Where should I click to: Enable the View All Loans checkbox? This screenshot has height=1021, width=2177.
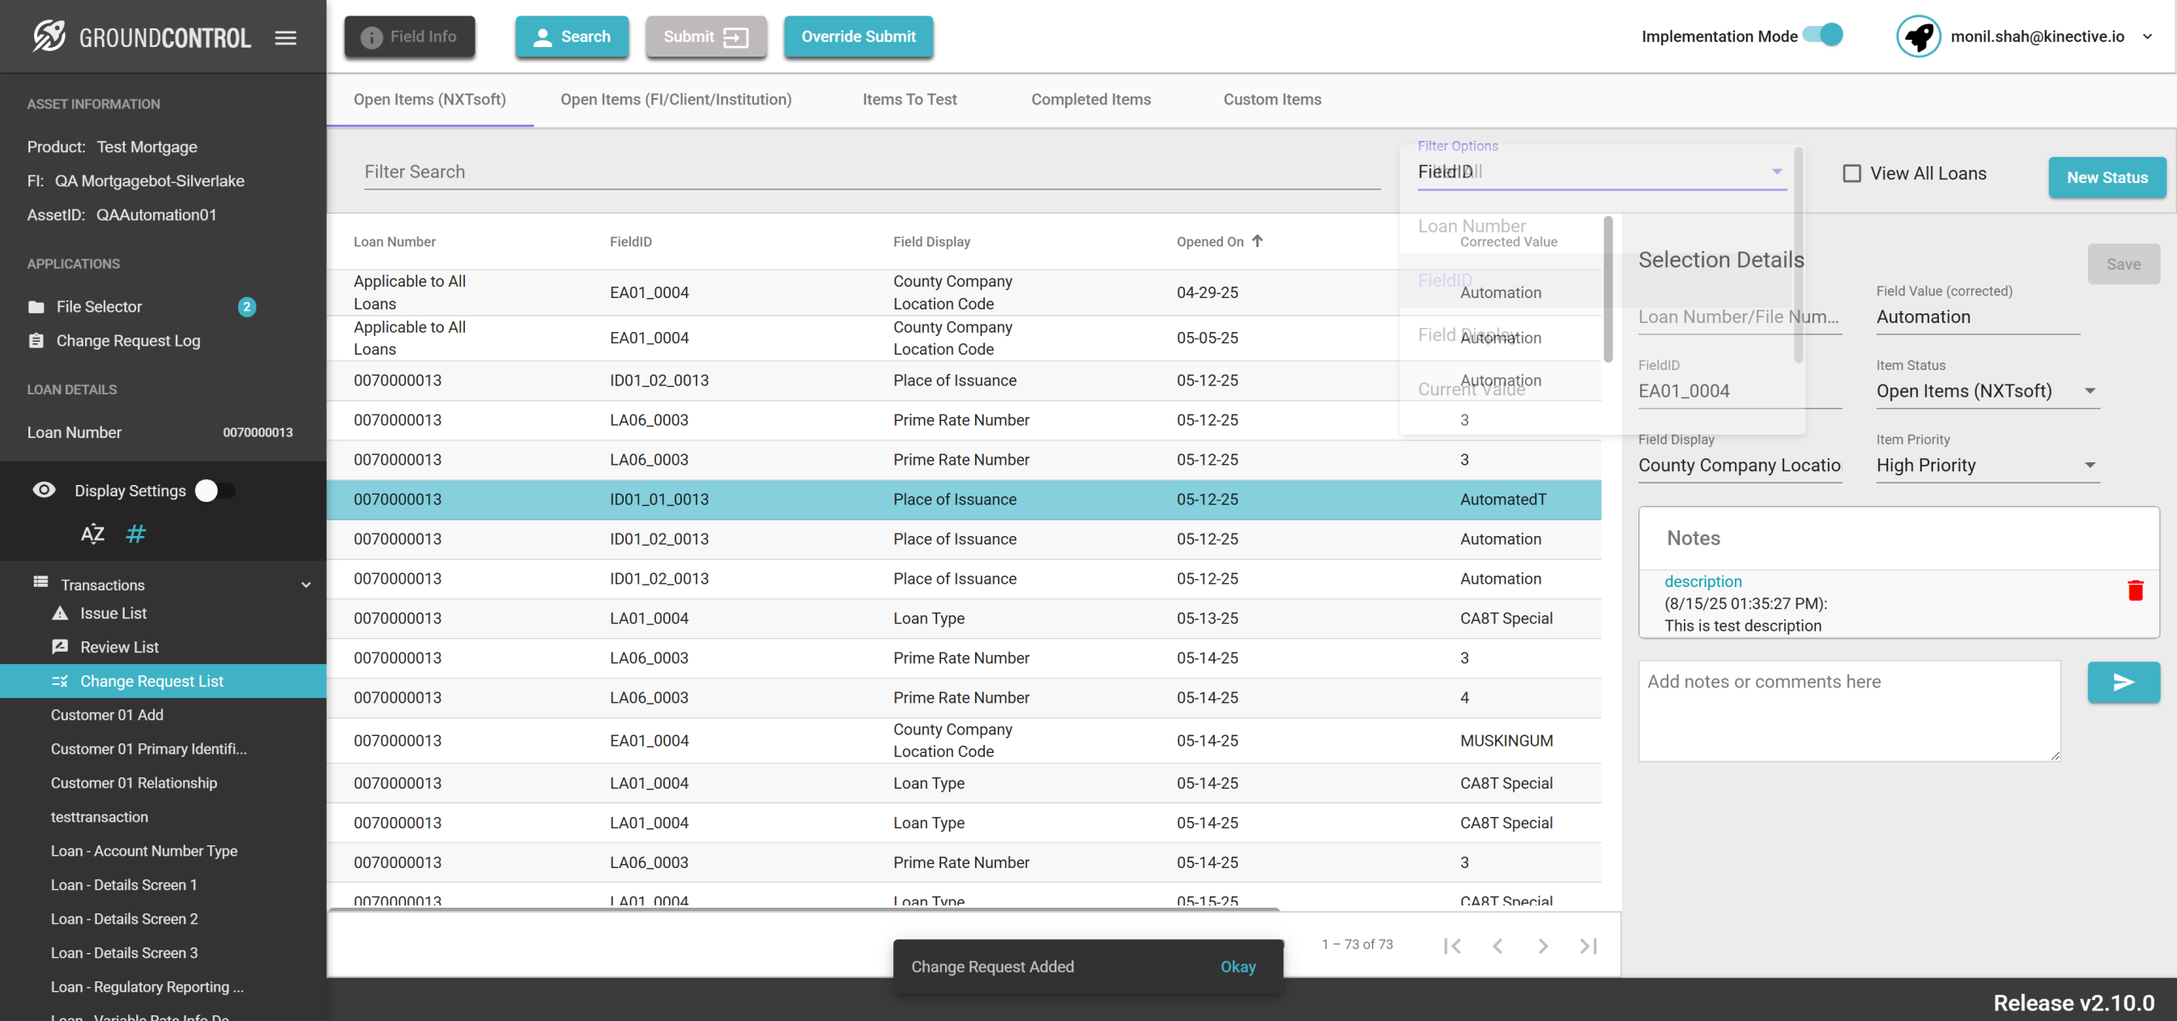tap(1851, 173)
